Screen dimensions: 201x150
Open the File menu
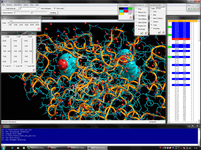[3, 5]
